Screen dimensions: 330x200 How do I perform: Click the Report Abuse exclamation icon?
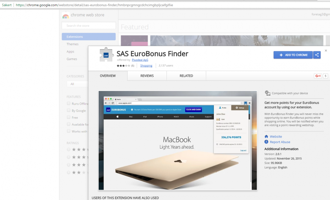click(x=267, y=142)
